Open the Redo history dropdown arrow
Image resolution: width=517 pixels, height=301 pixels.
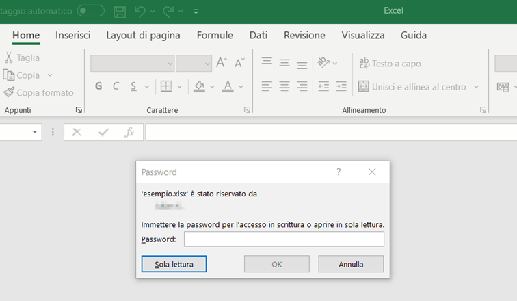click(x=181, y=12)
